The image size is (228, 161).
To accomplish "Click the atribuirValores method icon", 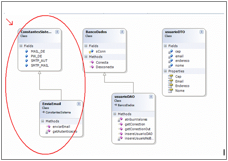I will pos(120,119).
